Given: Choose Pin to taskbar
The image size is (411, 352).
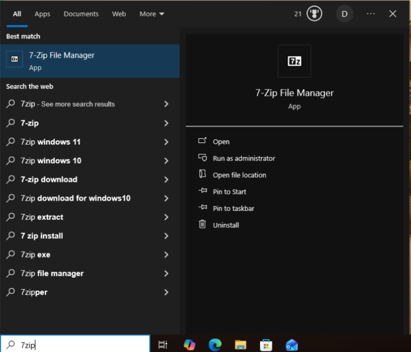Looking at the screenshot, I should click(x=233, y=209).
